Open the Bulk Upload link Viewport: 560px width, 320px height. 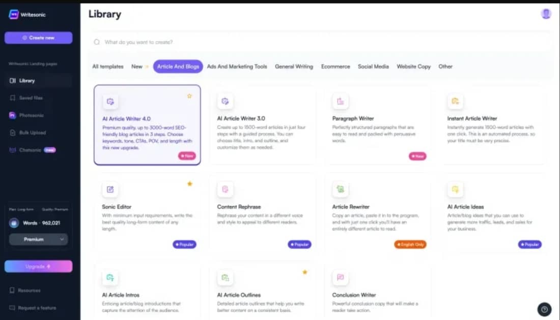pyautogui.click(x=33, y=133)
